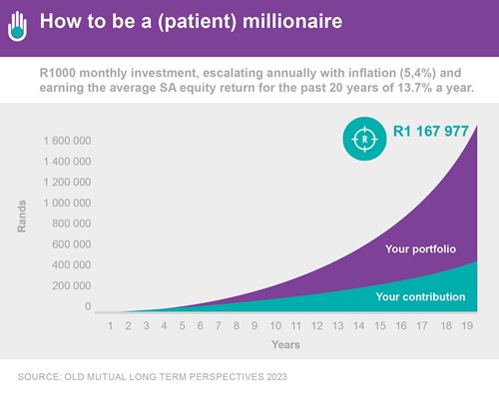Click the 'How to be a (patient) millionaire' title
499x394 pixels.
pyautogui.click(x=191, y=21)
